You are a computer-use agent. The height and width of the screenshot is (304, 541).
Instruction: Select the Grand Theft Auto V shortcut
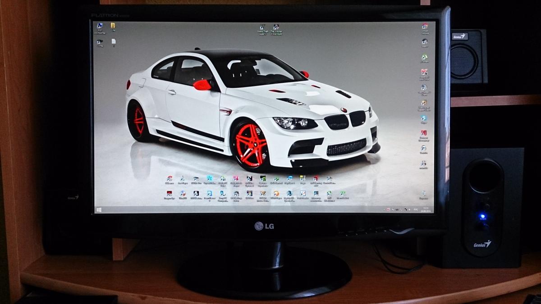pos(262,28)
